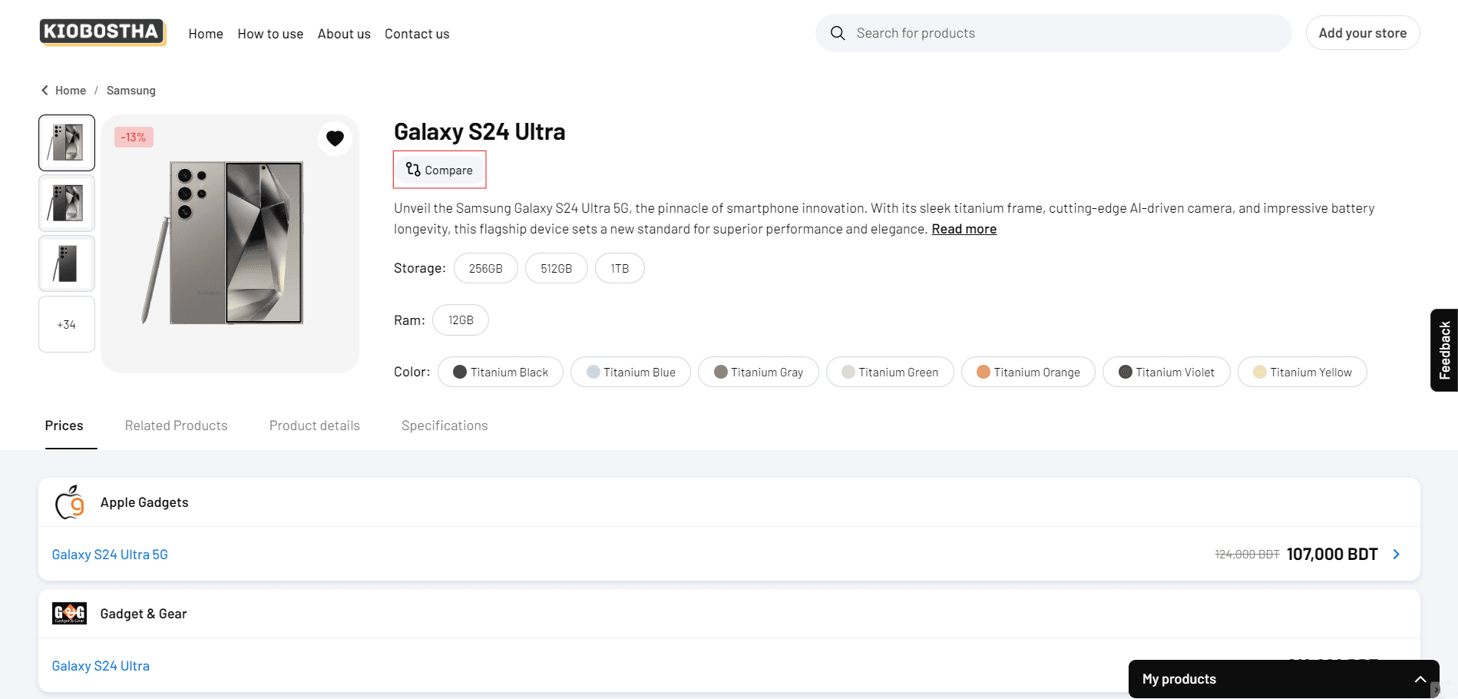The width and height of the screenshot is (1458, 699).
Task: Select the 256GB storage option
Action: (485, 268)
